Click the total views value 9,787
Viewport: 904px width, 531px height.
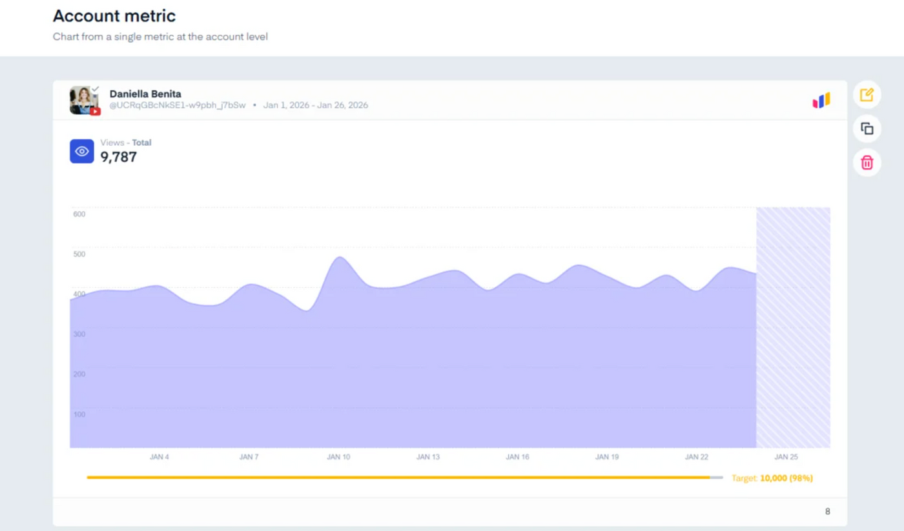pyautogui.click(x=118, y=157)
